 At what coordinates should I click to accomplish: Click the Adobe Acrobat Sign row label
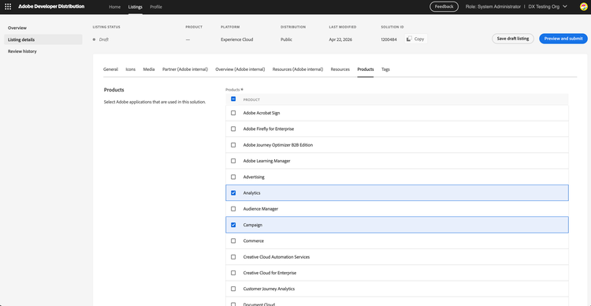[x=262, y=113]
